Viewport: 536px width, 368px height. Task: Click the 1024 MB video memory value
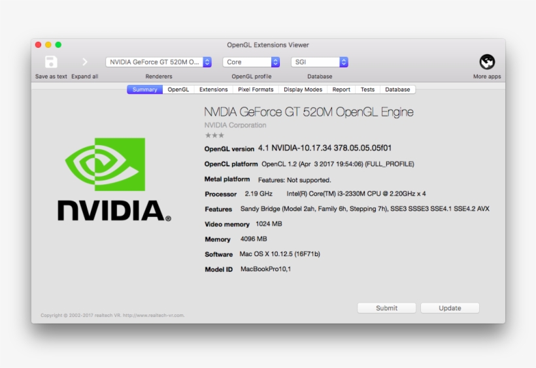(x=269, y=224)
